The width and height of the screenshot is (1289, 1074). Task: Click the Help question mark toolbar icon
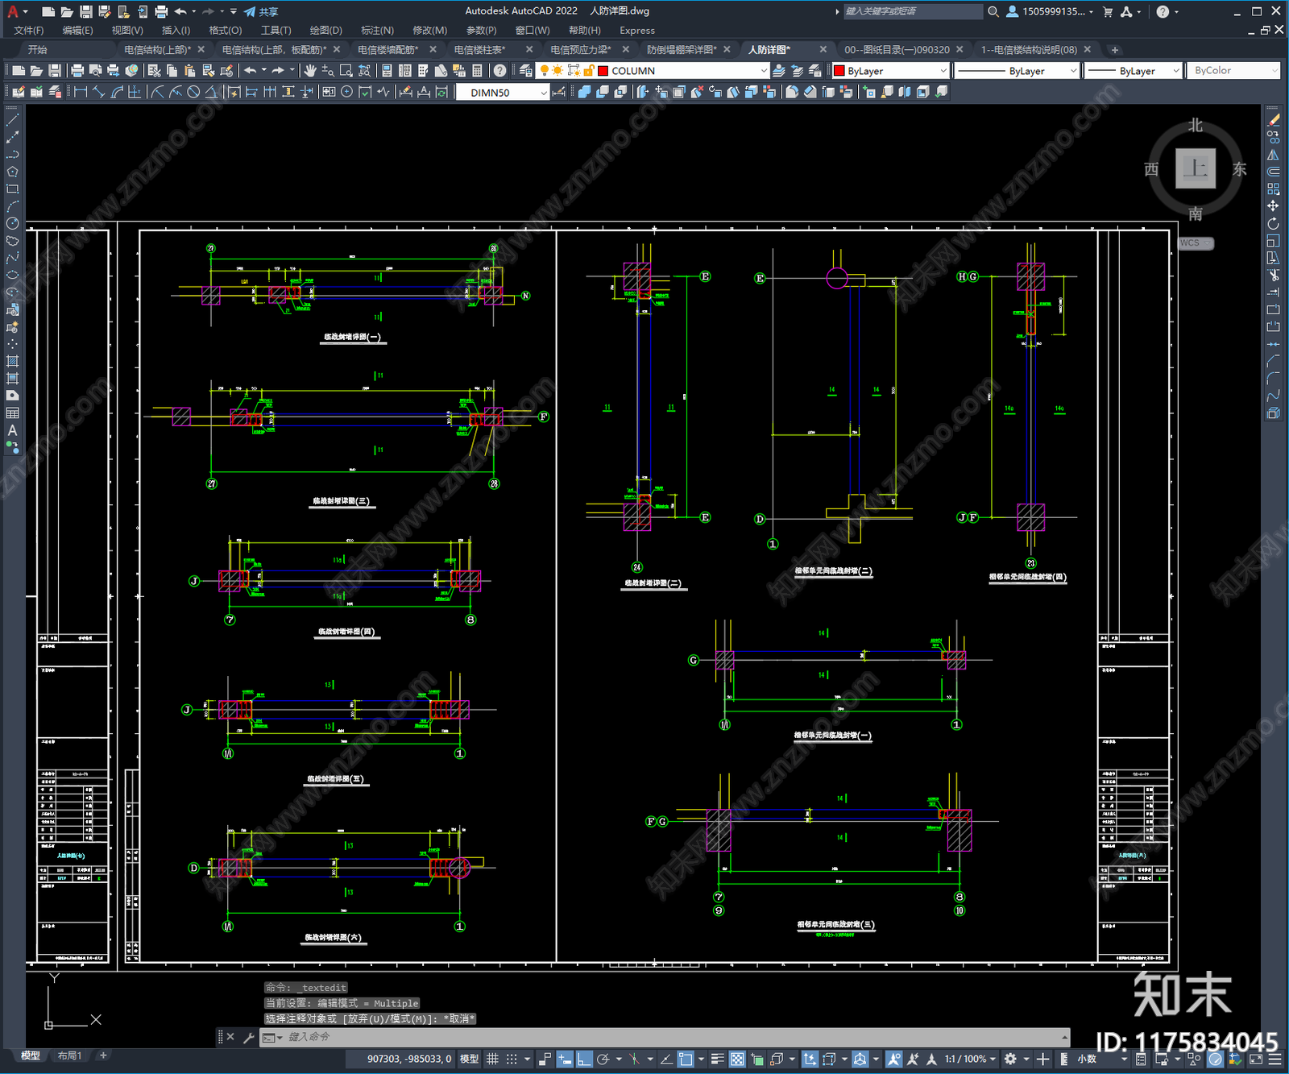499,71
